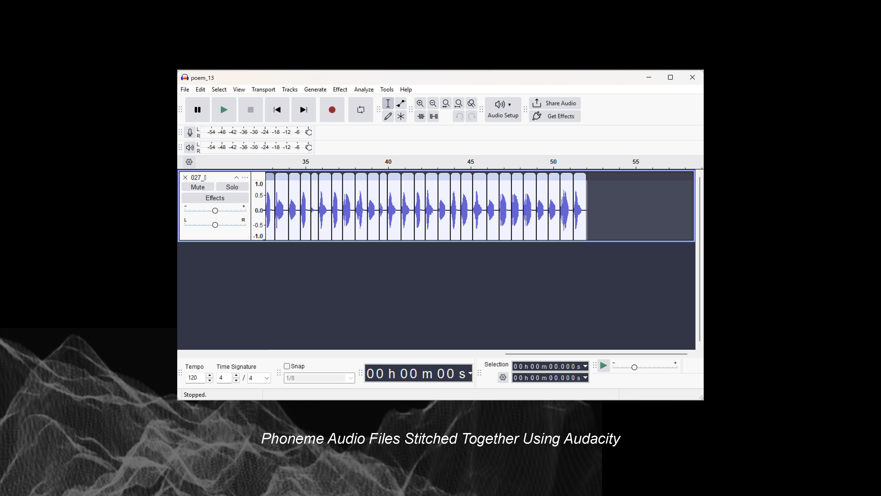881x496 pixels.
Task: Open the View menu
Action: [x=239, y=89]
